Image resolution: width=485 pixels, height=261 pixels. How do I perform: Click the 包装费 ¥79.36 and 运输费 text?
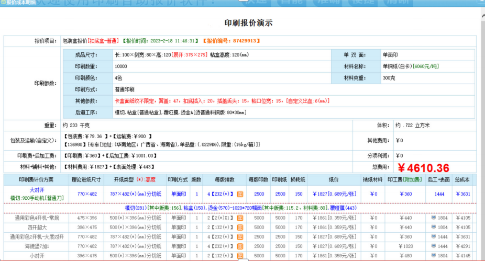(x=108, y=136)
